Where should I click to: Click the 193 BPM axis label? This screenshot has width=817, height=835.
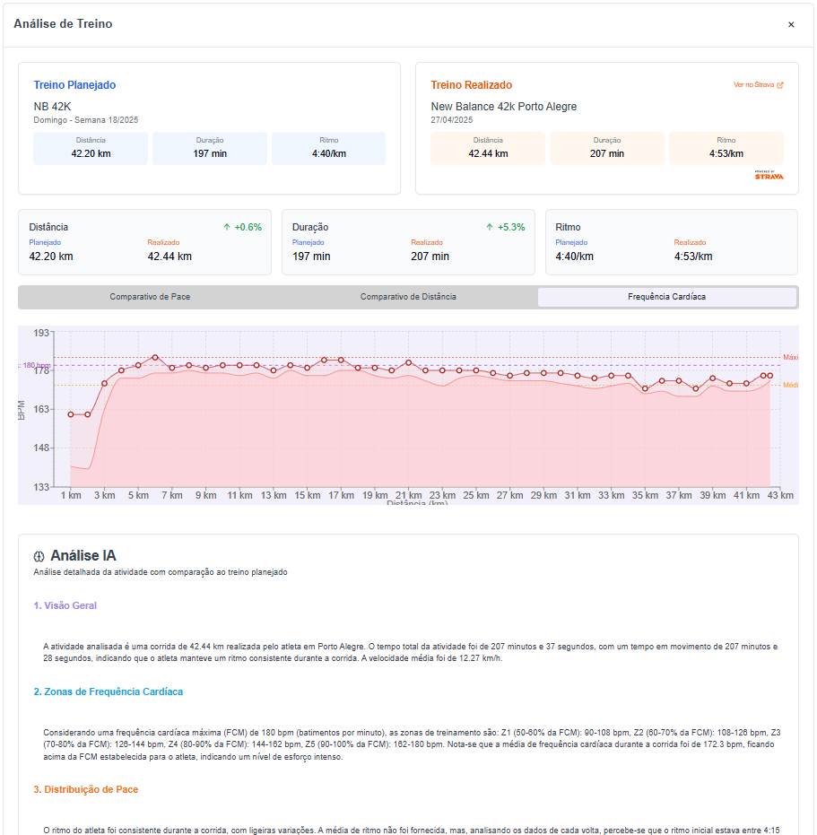(x=41, y=333)
